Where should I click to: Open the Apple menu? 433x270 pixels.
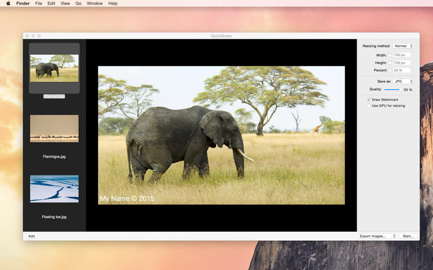[x=8, y=3]
